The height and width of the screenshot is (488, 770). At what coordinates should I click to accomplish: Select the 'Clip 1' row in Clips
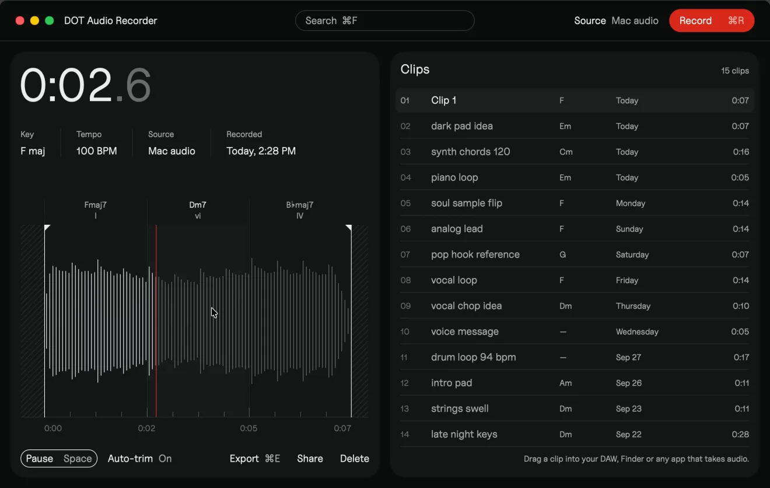click(575, 100)
